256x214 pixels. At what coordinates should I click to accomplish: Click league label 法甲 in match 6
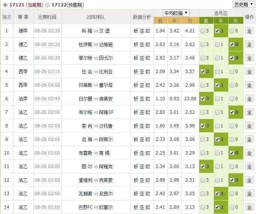pyautogui.click(x=23, y=99)
